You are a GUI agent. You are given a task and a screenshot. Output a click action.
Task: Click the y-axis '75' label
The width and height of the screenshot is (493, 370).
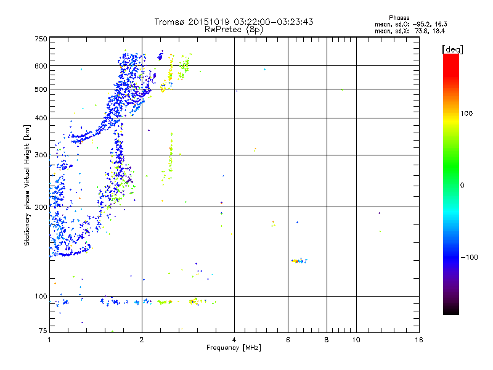click(43, 331)
